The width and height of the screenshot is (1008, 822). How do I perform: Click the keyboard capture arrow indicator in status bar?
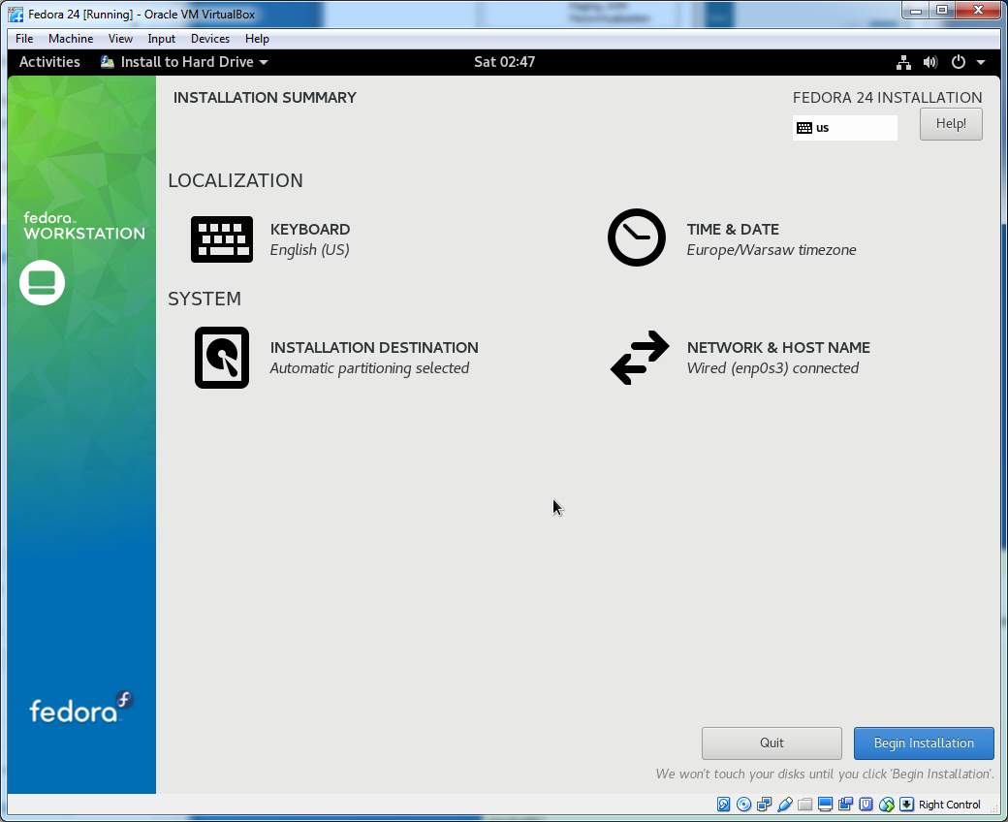click(906, 805)
